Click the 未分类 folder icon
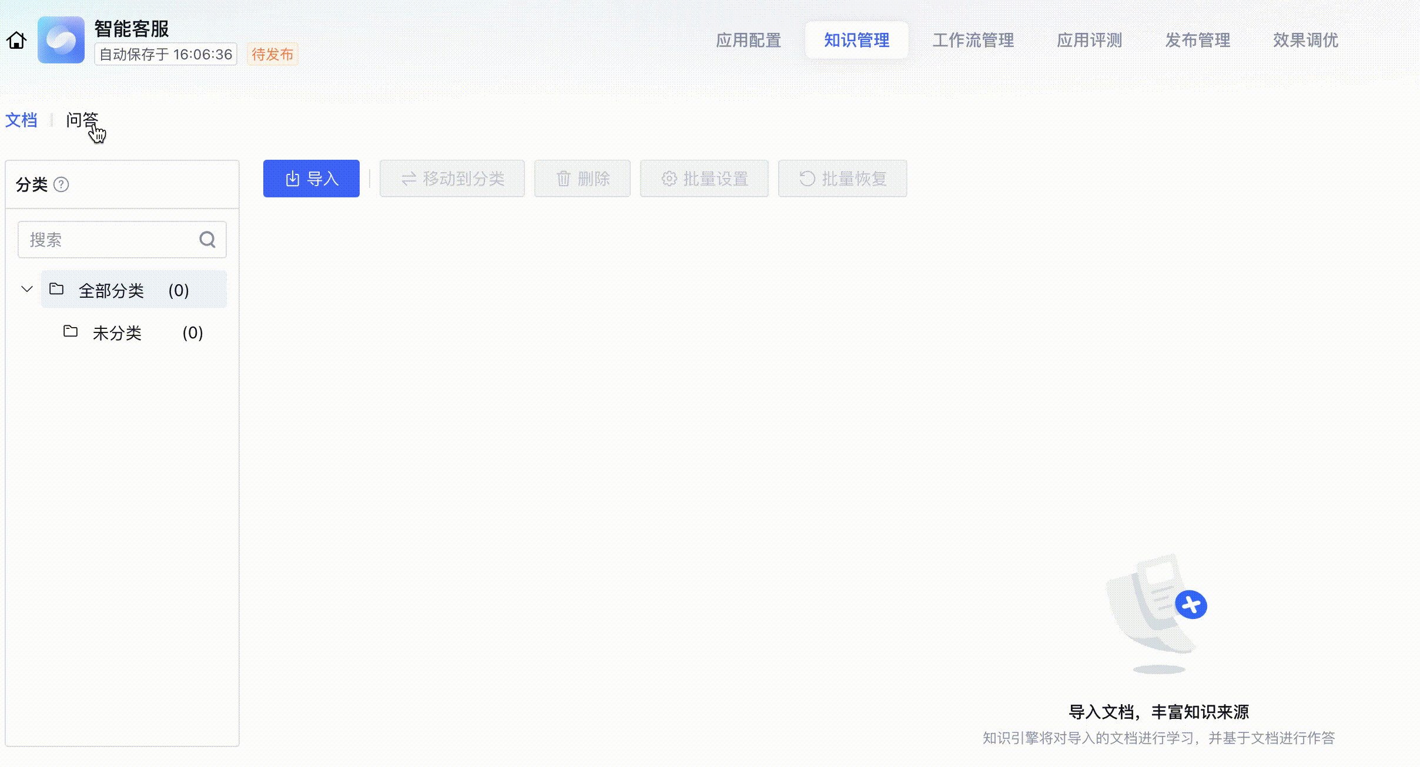This screenshot has width=1420, height=767. tap(71, 332)
